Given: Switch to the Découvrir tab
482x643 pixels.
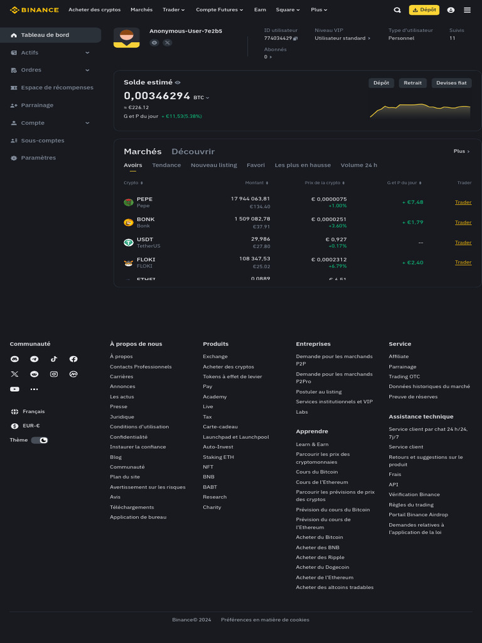Looking at the screenshot, I should coord(193,152).
